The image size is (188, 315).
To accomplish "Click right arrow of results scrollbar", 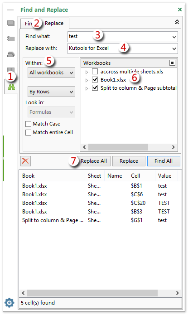I will 178,293.
